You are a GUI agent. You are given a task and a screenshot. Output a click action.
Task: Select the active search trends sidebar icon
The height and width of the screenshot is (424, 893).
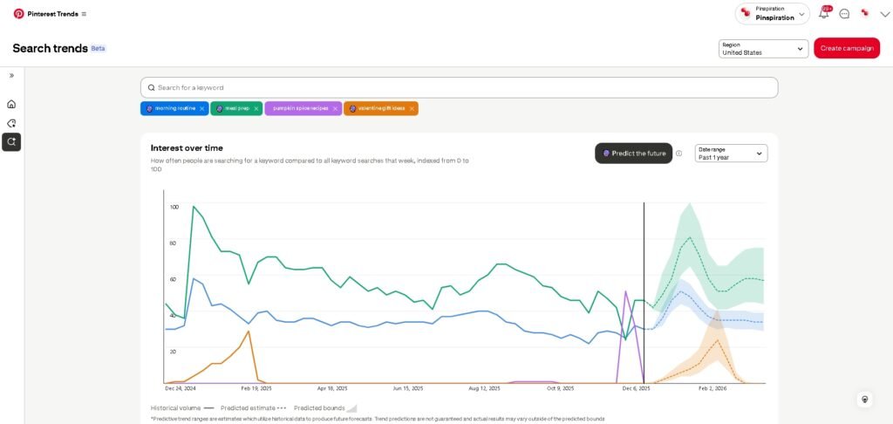pos(11,142)
